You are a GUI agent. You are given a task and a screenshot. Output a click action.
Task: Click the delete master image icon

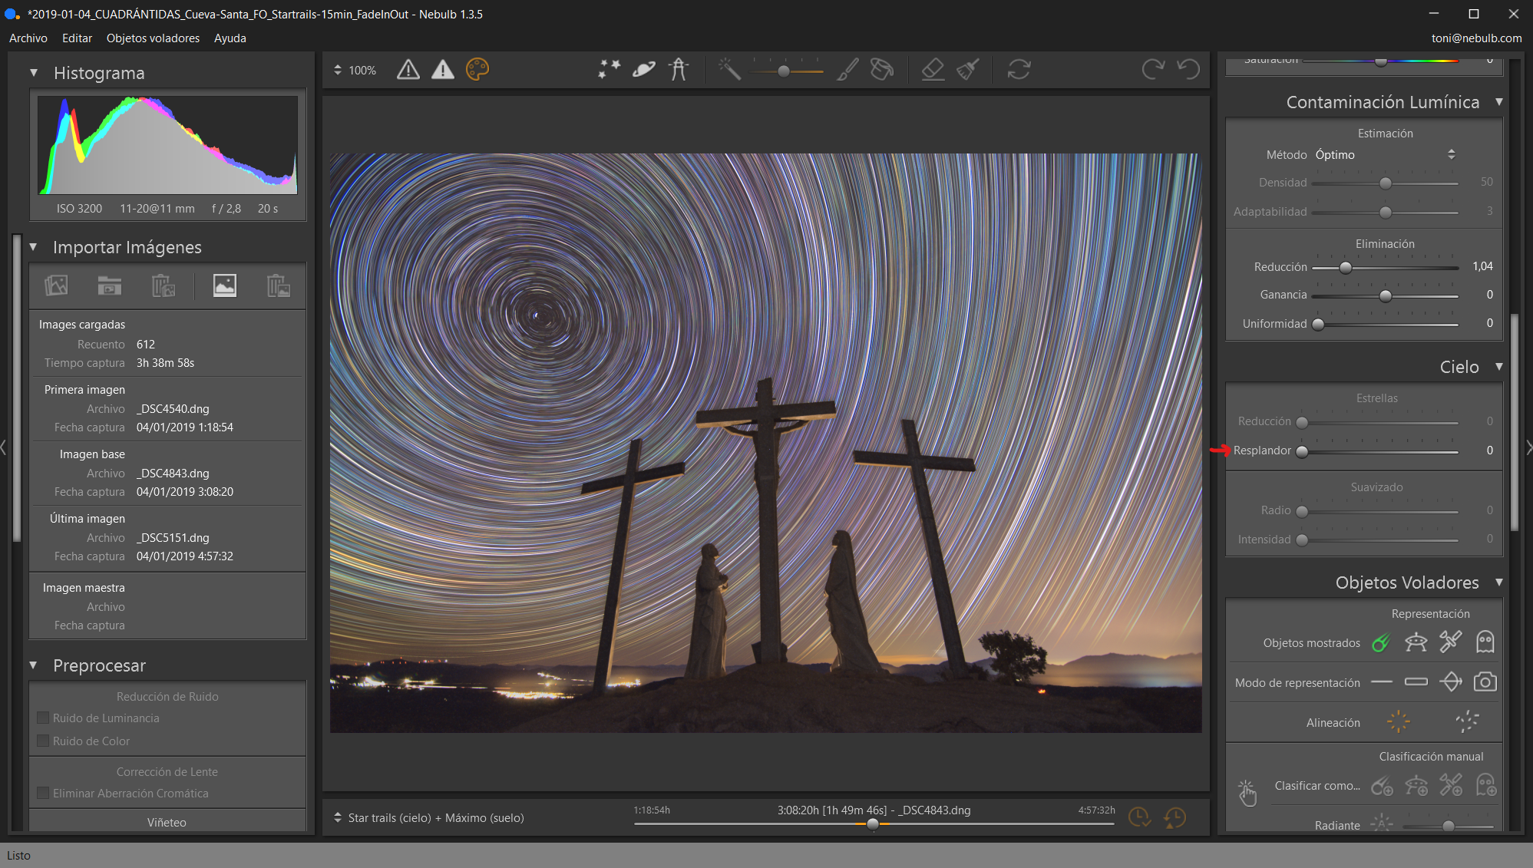279,285
